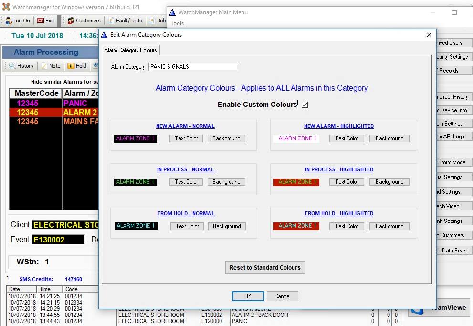Image resolution: width=473 pixels, height=326 pixels.
Task: Click In Process - Highlighted colour preview swatch
Action: coord(296,182)
